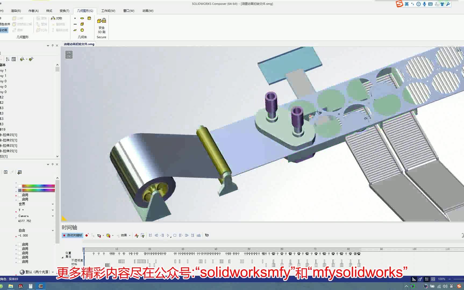This screenshot has width=464, height=290.
Task: Create a plane geometry primitive
Action: pos(75,30)
